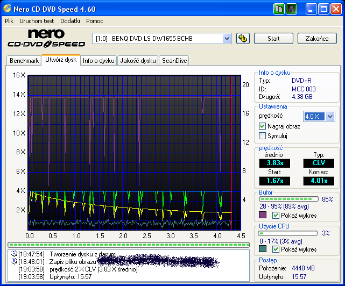The image size is (345, 286).
Task: Click the log line 'prędkość:2 X CLV'
Action: coord(94,269)
